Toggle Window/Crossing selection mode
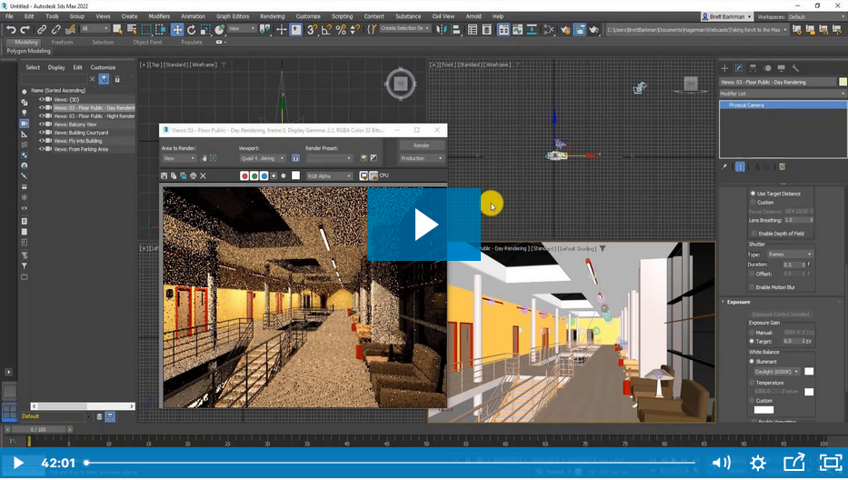The image size is (848, 480). (161, 30)
